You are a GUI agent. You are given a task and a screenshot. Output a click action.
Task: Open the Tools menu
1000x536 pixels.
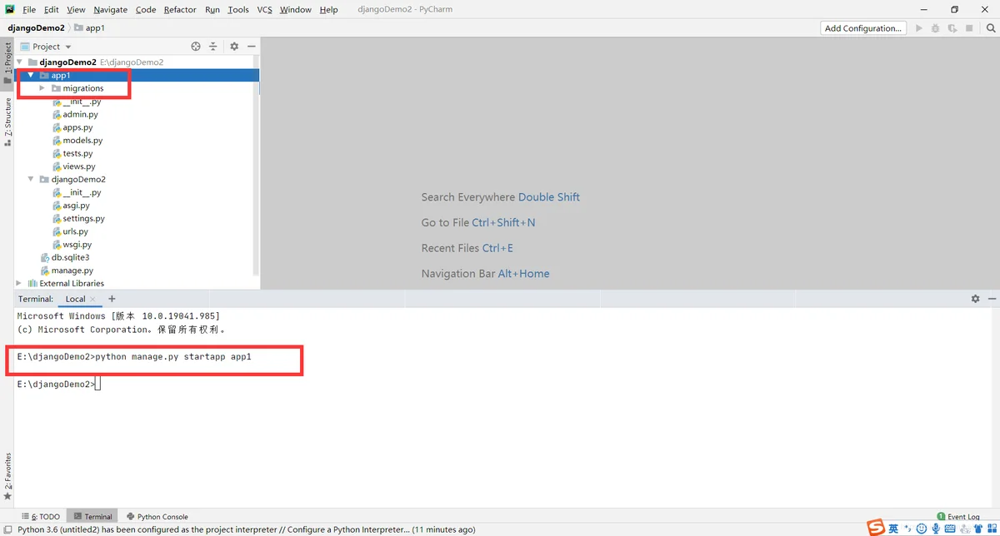tap(238, 9)
